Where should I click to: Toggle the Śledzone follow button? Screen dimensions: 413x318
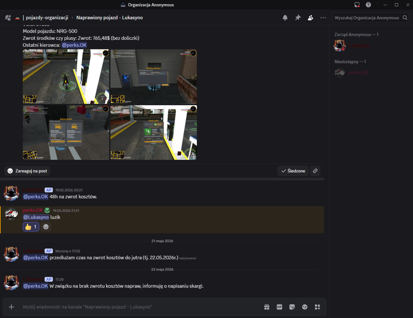[x=293, y=171]
